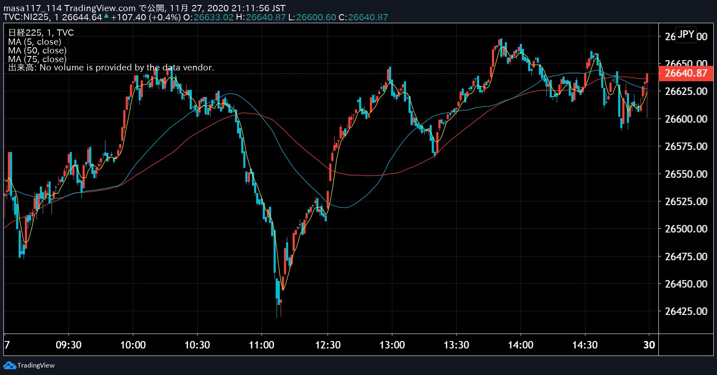Click the 26500.00 price axis label
This screenshot has height=375, width=717.
(x=686, y=229)
